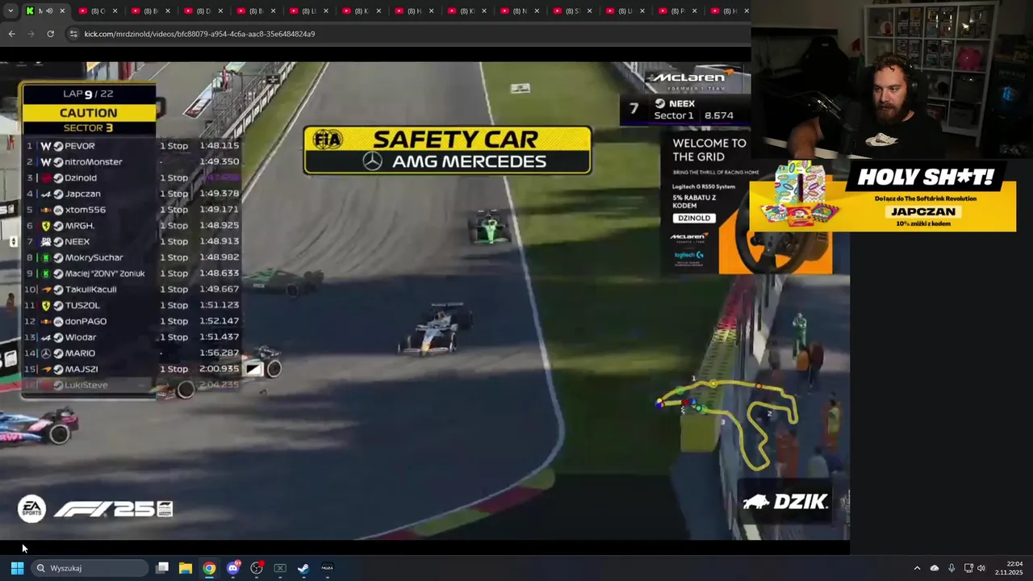Switch to YouTube tab labeled "(8) O"
This screenshot has width=1033, height=581.
tap(97, 10)
